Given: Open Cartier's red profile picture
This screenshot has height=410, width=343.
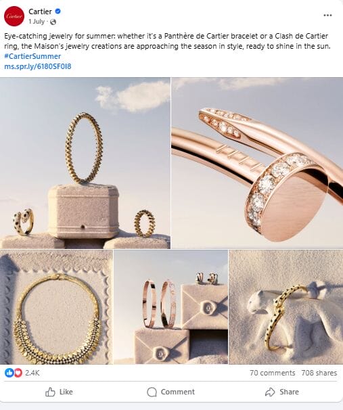Looking at the screenshot, I should [x=14, y=16].
